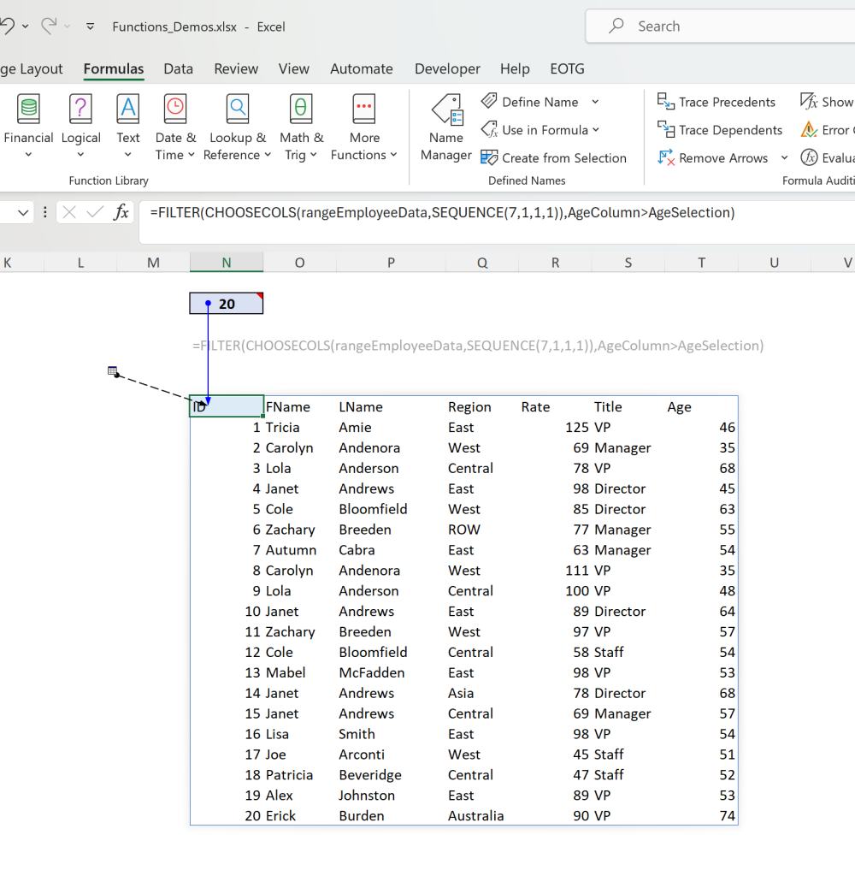Open the More Functions dropdown
Image resolution: width=855 pixels, height=876 pixels.
tap(364, 126)
